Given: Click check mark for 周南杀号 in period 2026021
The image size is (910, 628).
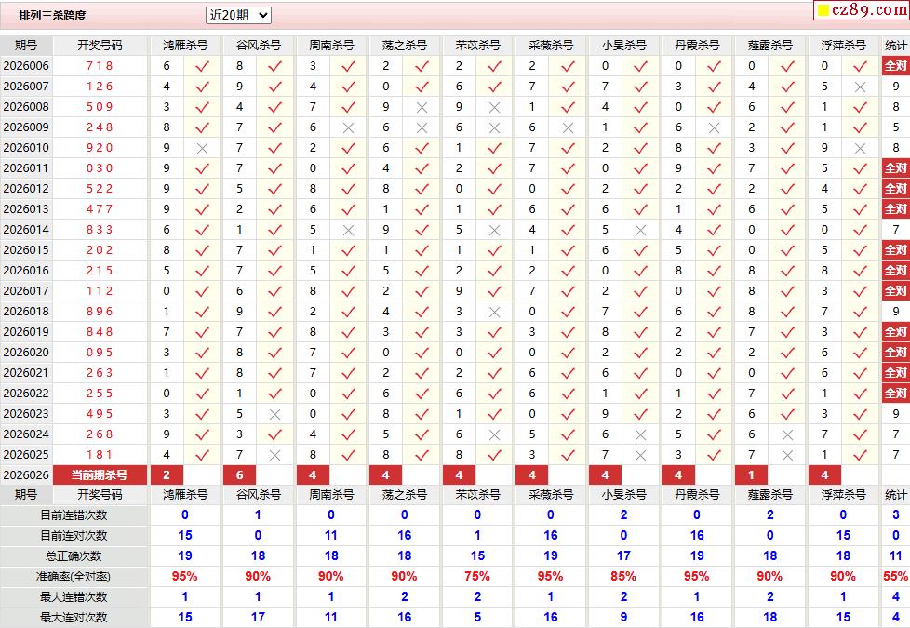Looking at the screenshot, I should (x=348, y=373).
